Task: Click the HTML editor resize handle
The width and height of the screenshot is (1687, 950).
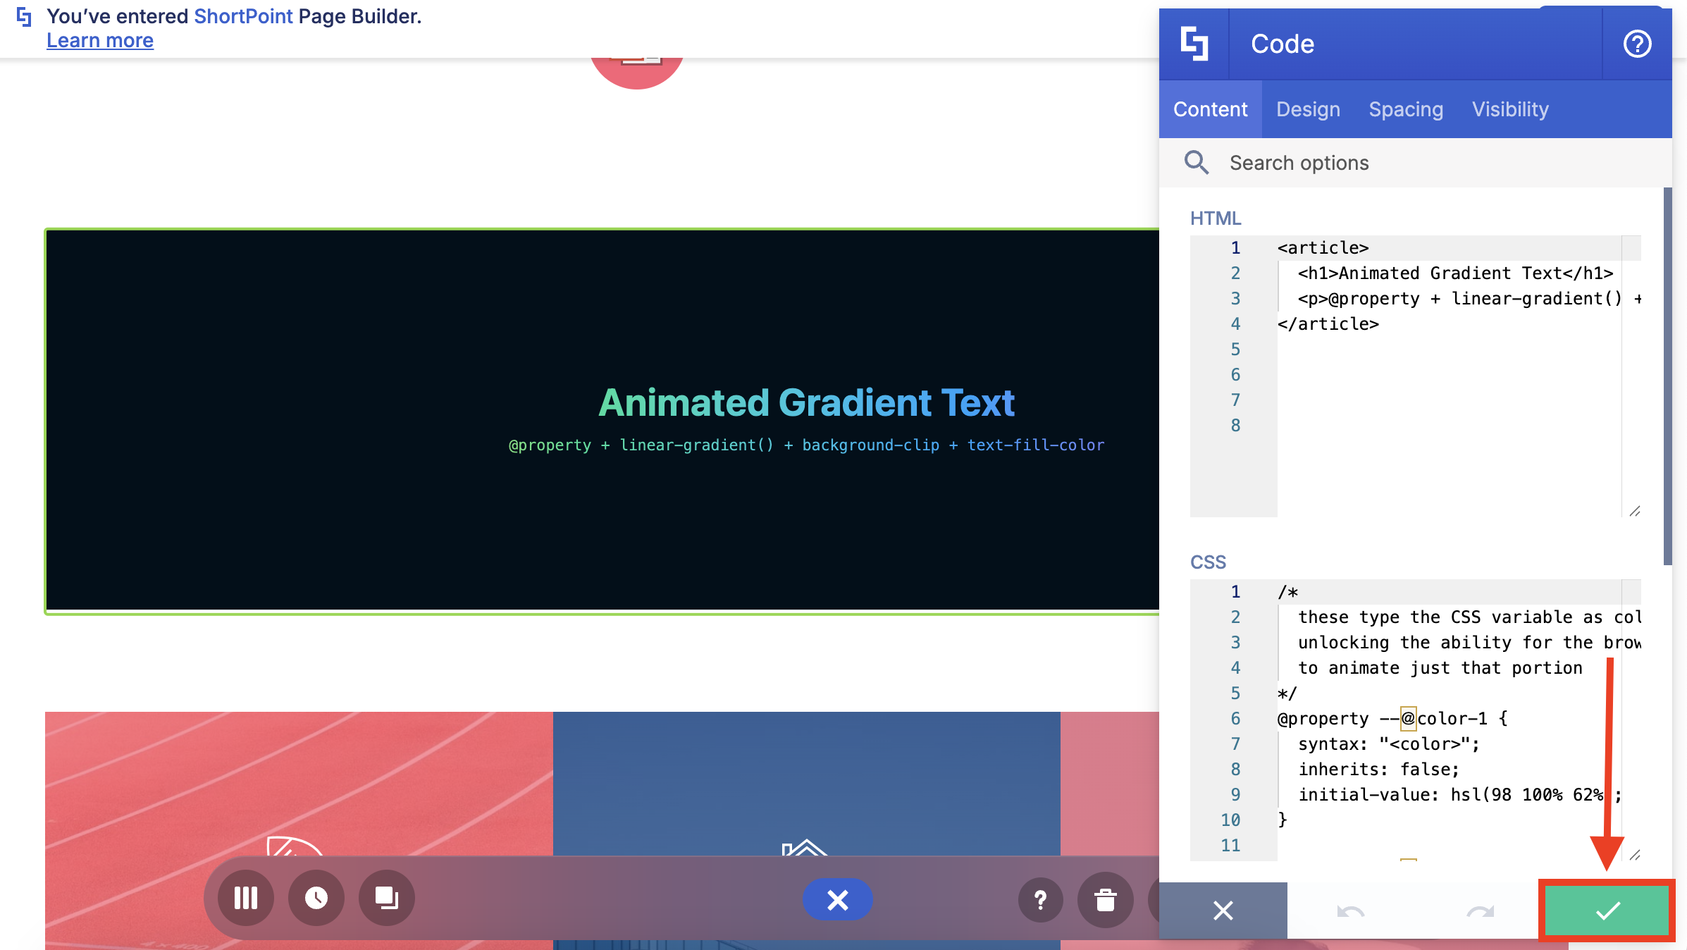Action: coord(1635,511)
